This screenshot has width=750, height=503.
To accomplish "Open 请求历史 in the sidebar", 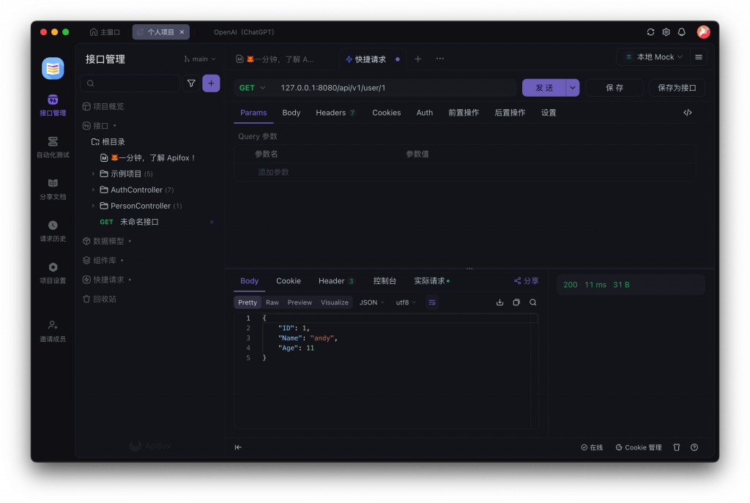I will (x=53, y=231).
